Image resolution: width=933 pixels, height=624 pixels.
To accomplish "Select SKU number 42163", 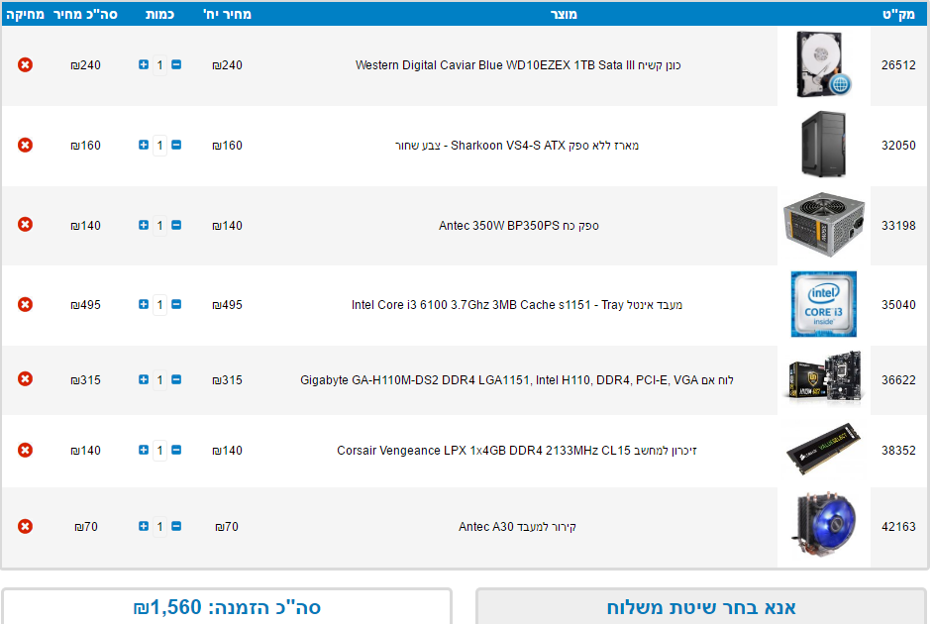I will pos(898,527).
